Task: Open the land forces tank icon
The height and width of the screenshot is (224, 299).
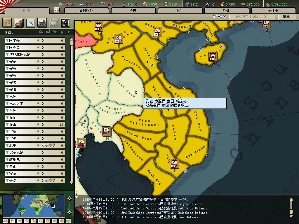Action: coord(19,23)
